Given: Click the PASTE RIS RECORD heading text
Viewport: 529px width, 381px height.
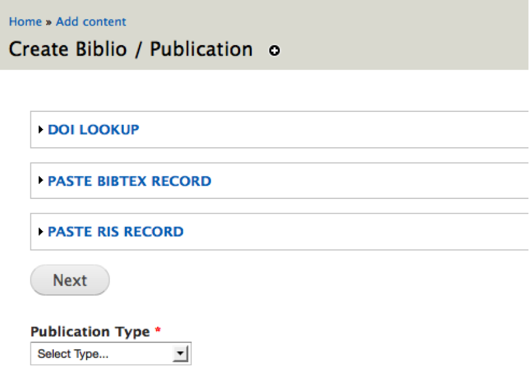Looking at the screenshot, I should point(115,232).
